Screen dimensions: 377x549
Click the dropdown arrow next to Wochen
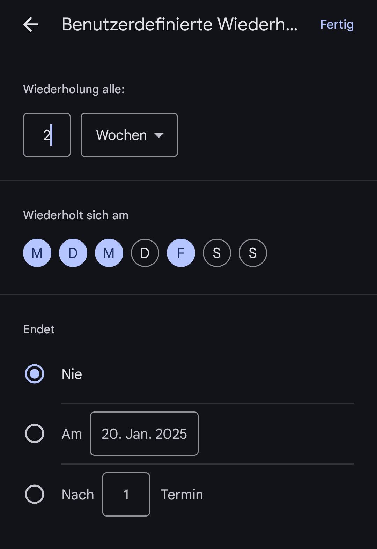pyautogui.click(x=159, y=135)
